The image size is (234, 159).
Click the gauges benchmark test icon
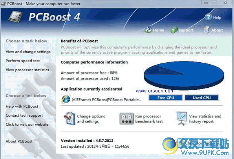point(126,119)
